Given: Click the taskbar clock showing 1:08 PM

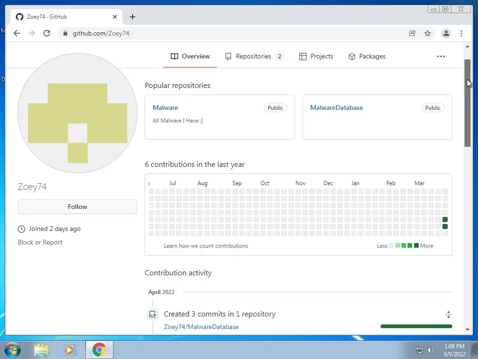Looking at the screenshot, I should coord(454,350).
